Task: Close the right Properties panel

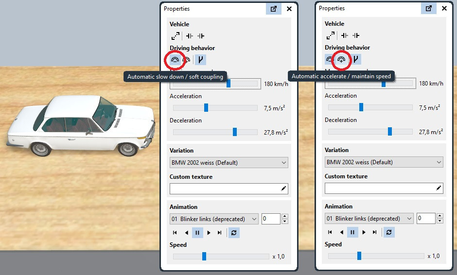Action: 444,8
